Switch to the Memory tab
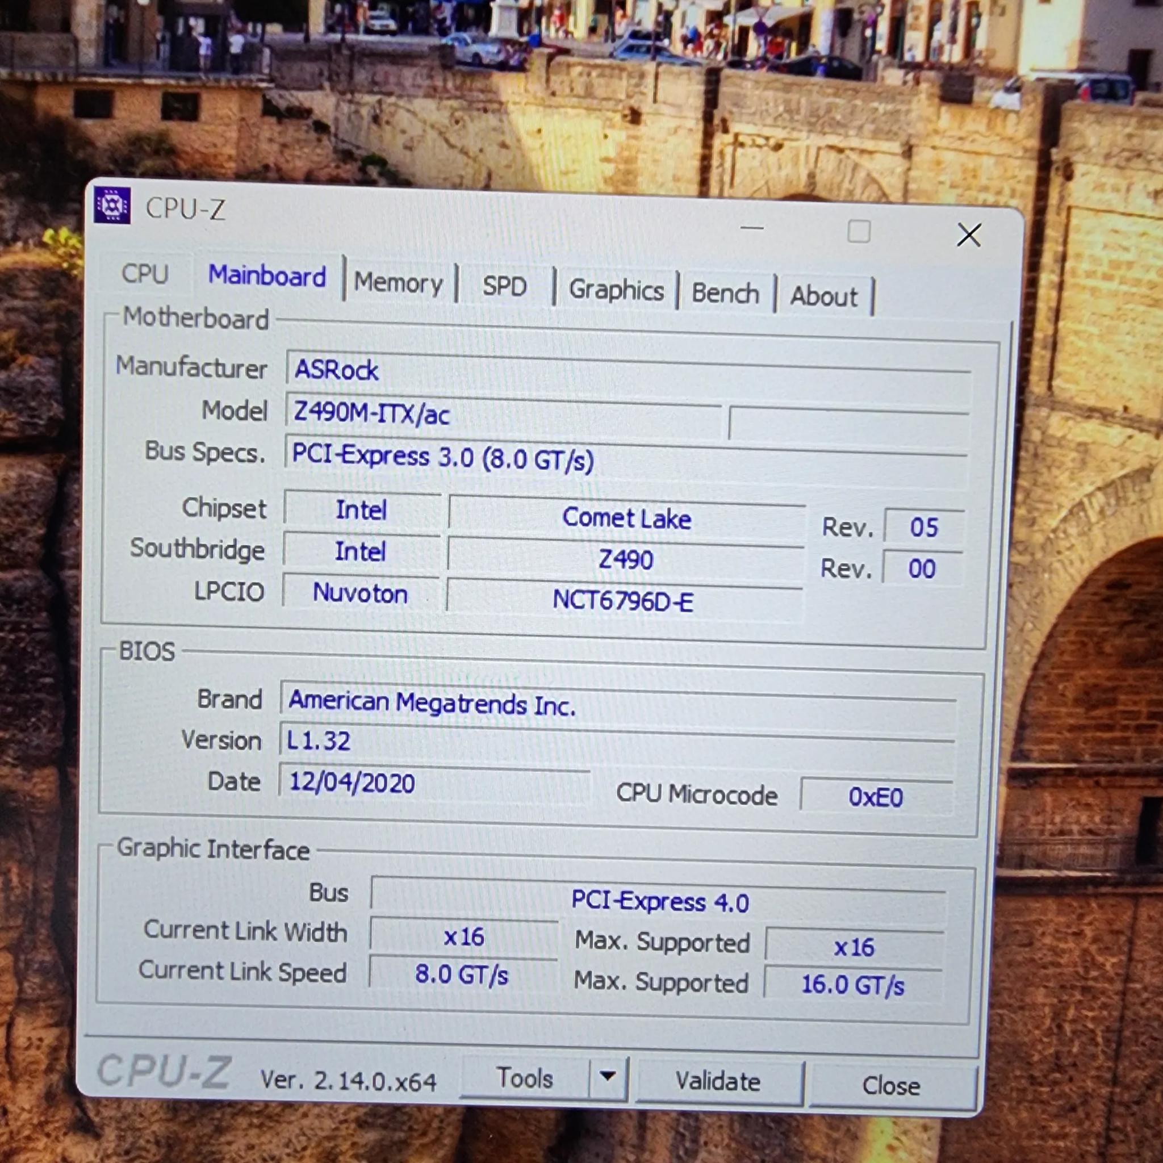This screenshot has width=1163, height=1163. coord(398,283)
